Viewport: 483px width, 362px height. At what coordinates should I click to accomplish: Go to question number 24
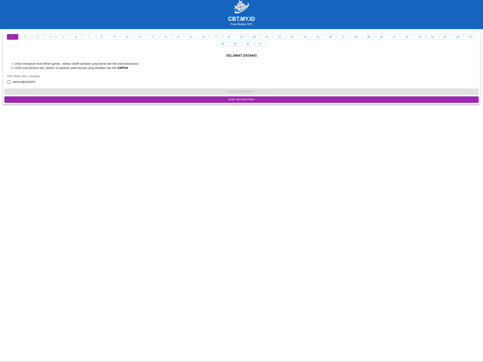tap(305, 37)
